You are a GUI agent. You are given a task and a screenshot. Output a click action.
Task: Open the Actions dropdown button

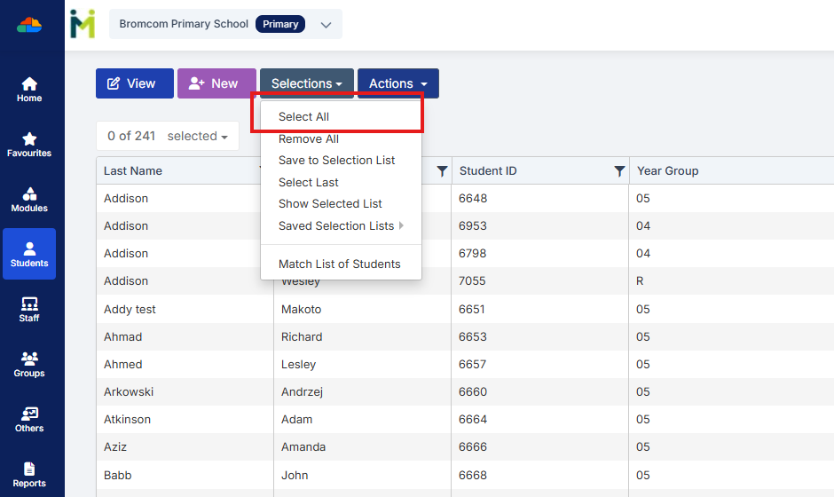[x=397, y=83]
